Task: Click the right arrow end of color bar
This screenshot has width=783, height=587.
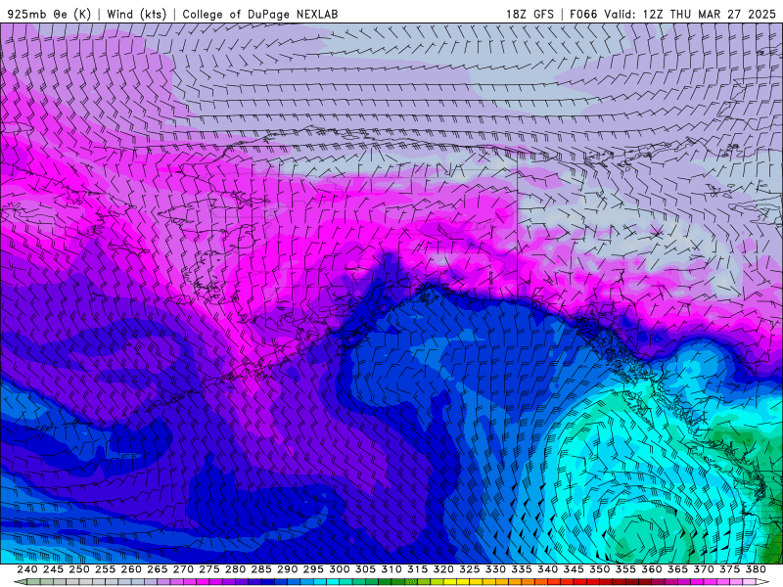Action: pyautogui.click(x=762, y=581)
